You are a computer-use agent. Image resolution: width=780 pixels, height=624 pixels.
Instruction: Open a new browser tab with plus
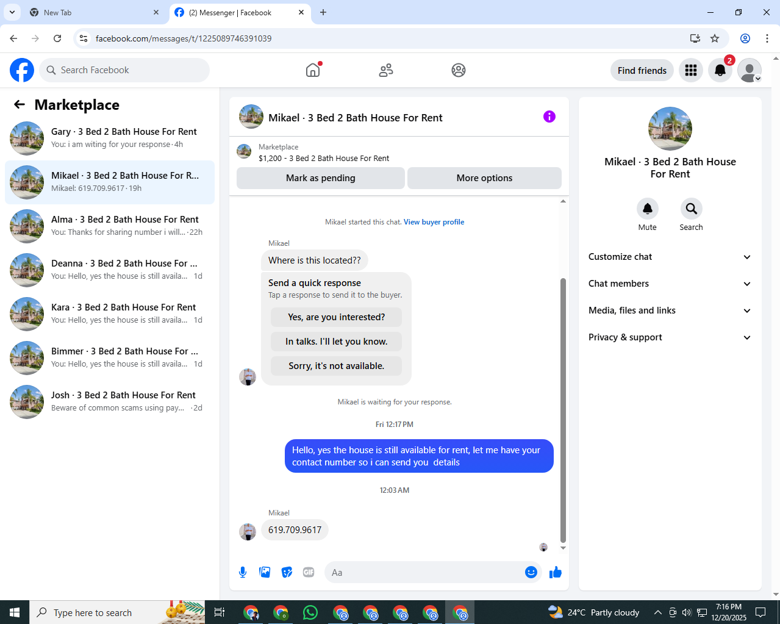coord(323,12)
